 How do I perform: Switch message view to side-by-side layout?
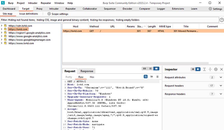(145, 69)
